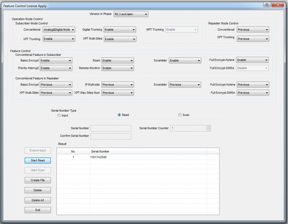The height and width of the screenshot is (224, 288).
Task: Click the Exit button
Action: tap(38, 210)
